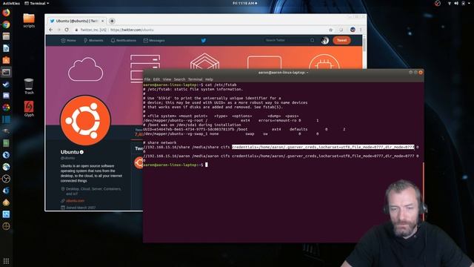Image resolution: width=474 pixels, height=267 pixels.
Task: Open the clock and calendar panel
Action: point(245,3)
